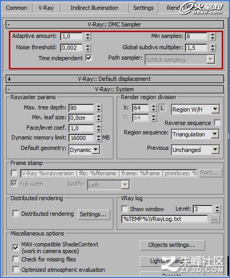
Task: Enable the VRay log Show window checkbox
Action: [x=125, y=208]
